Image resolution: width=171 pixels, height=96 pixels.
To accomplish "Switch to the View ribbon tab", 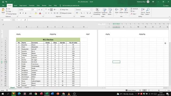I will [50, 5].
